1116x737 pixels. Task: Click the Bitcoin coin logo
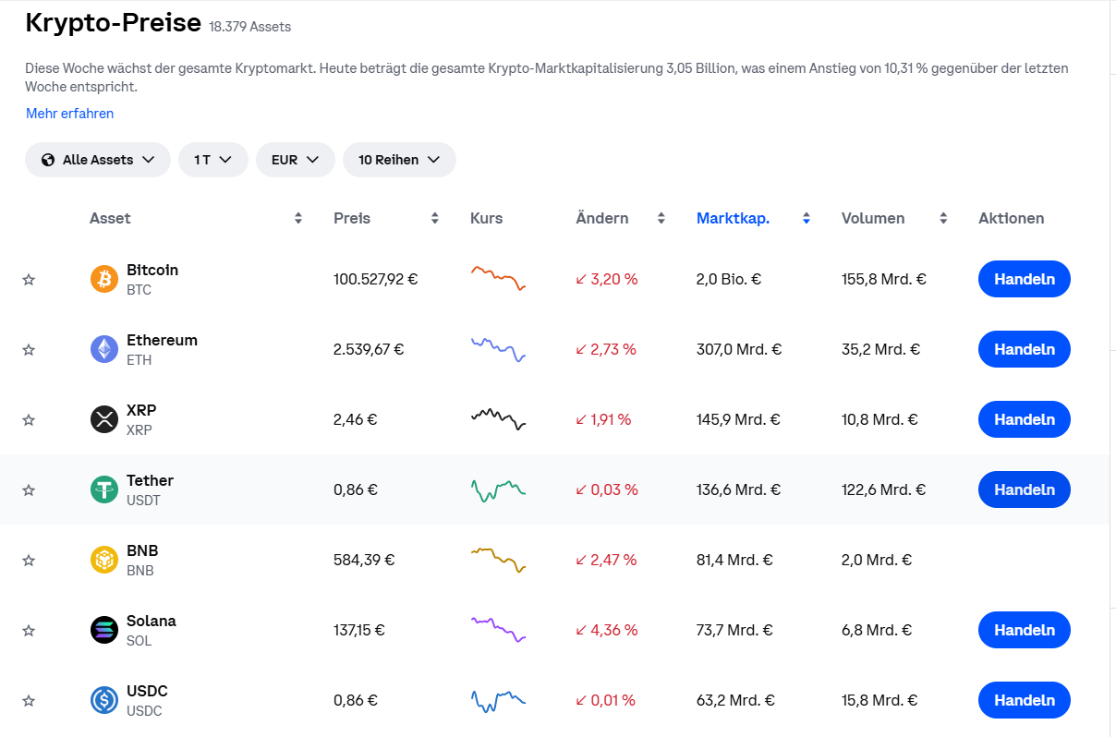pyautogui.click(x=104, y=279)
